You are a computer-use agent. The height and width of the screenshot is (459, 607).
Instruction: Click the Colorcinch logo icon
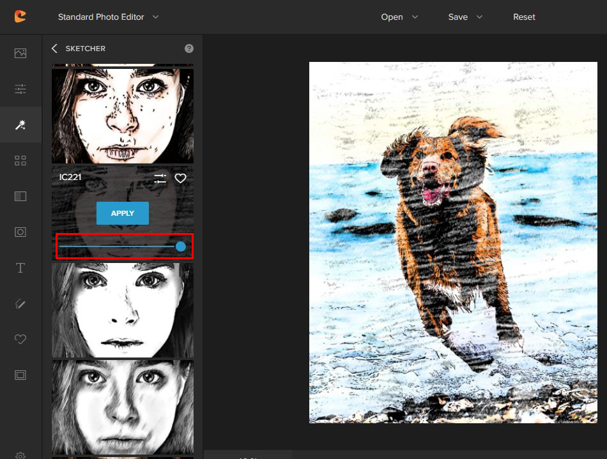(x=20, y=17)
